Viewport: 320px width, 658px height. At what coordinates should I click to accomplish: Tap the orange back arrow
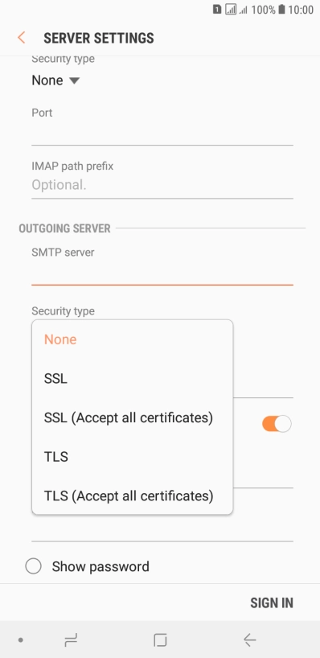coord(22,38)
